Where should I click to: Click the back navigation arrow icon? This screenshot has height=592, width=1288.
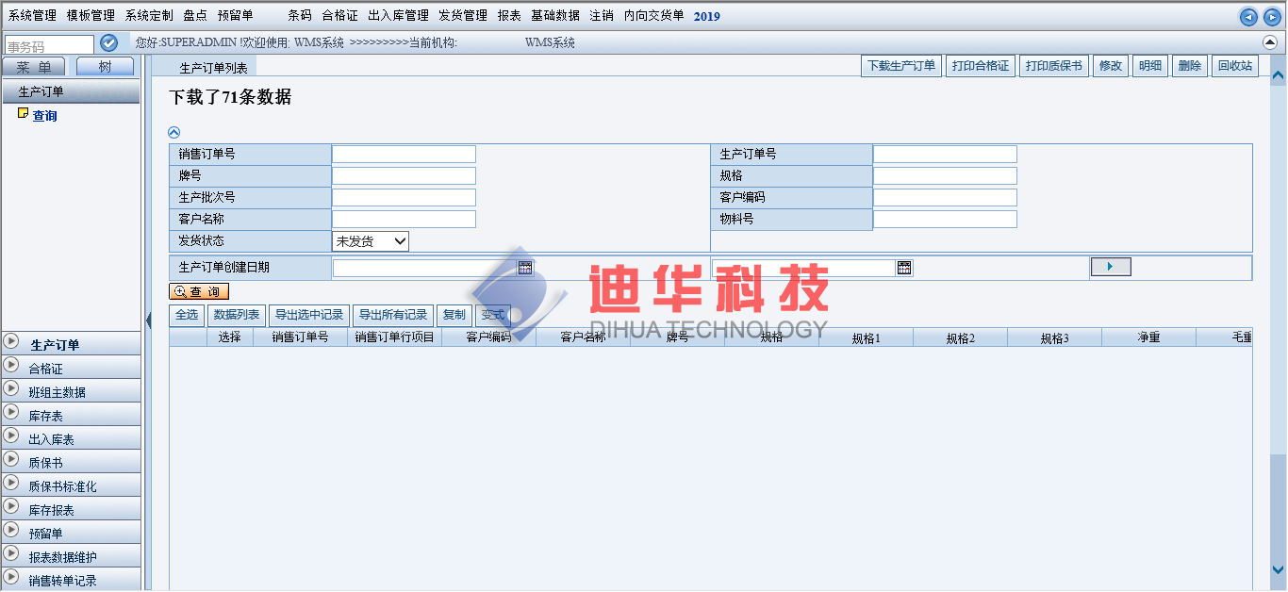pyautogui.click(x=1248, y=16)
